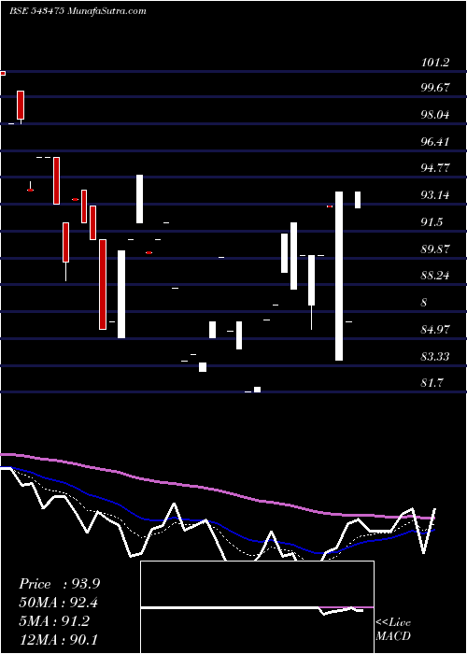
Task: Click the 94.77 price axis label
Action: click(x=435, y=168)
